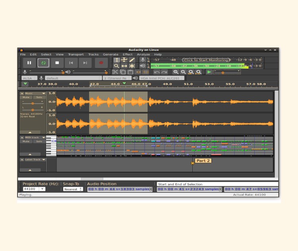Open the default recording device dropdown
Screen dimensions: 298x251
pyautogui.click(x=73, y=78)
